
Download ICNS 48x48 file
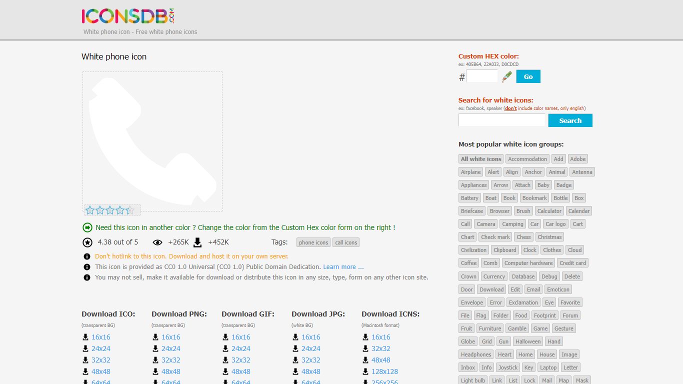coord(381,360)
